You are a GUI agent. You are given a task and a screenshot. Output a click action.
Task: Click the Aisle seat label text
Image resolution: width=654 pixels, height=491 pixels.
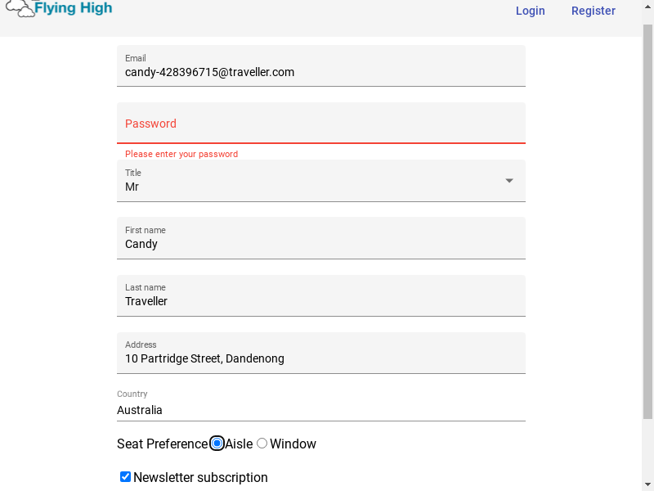pyautogui.click(x=239, y=444)
